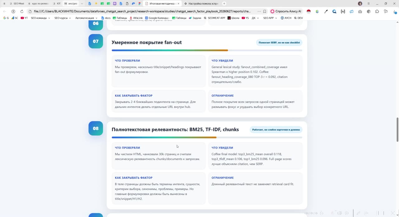Image resolution: width=399 pixels, height=217 pixels.
Task: Switch to the ЮТ tab group
Action: point(57,3)
